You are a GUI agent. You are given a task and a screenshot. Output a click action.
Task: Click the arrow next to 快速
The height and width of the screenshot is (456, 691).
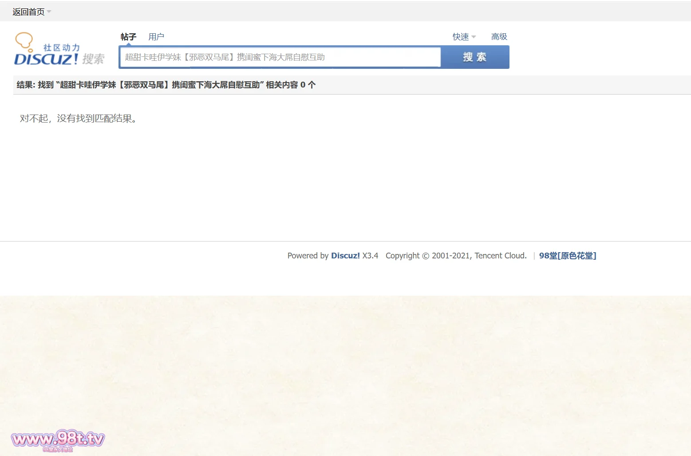(x=474, y=37)
